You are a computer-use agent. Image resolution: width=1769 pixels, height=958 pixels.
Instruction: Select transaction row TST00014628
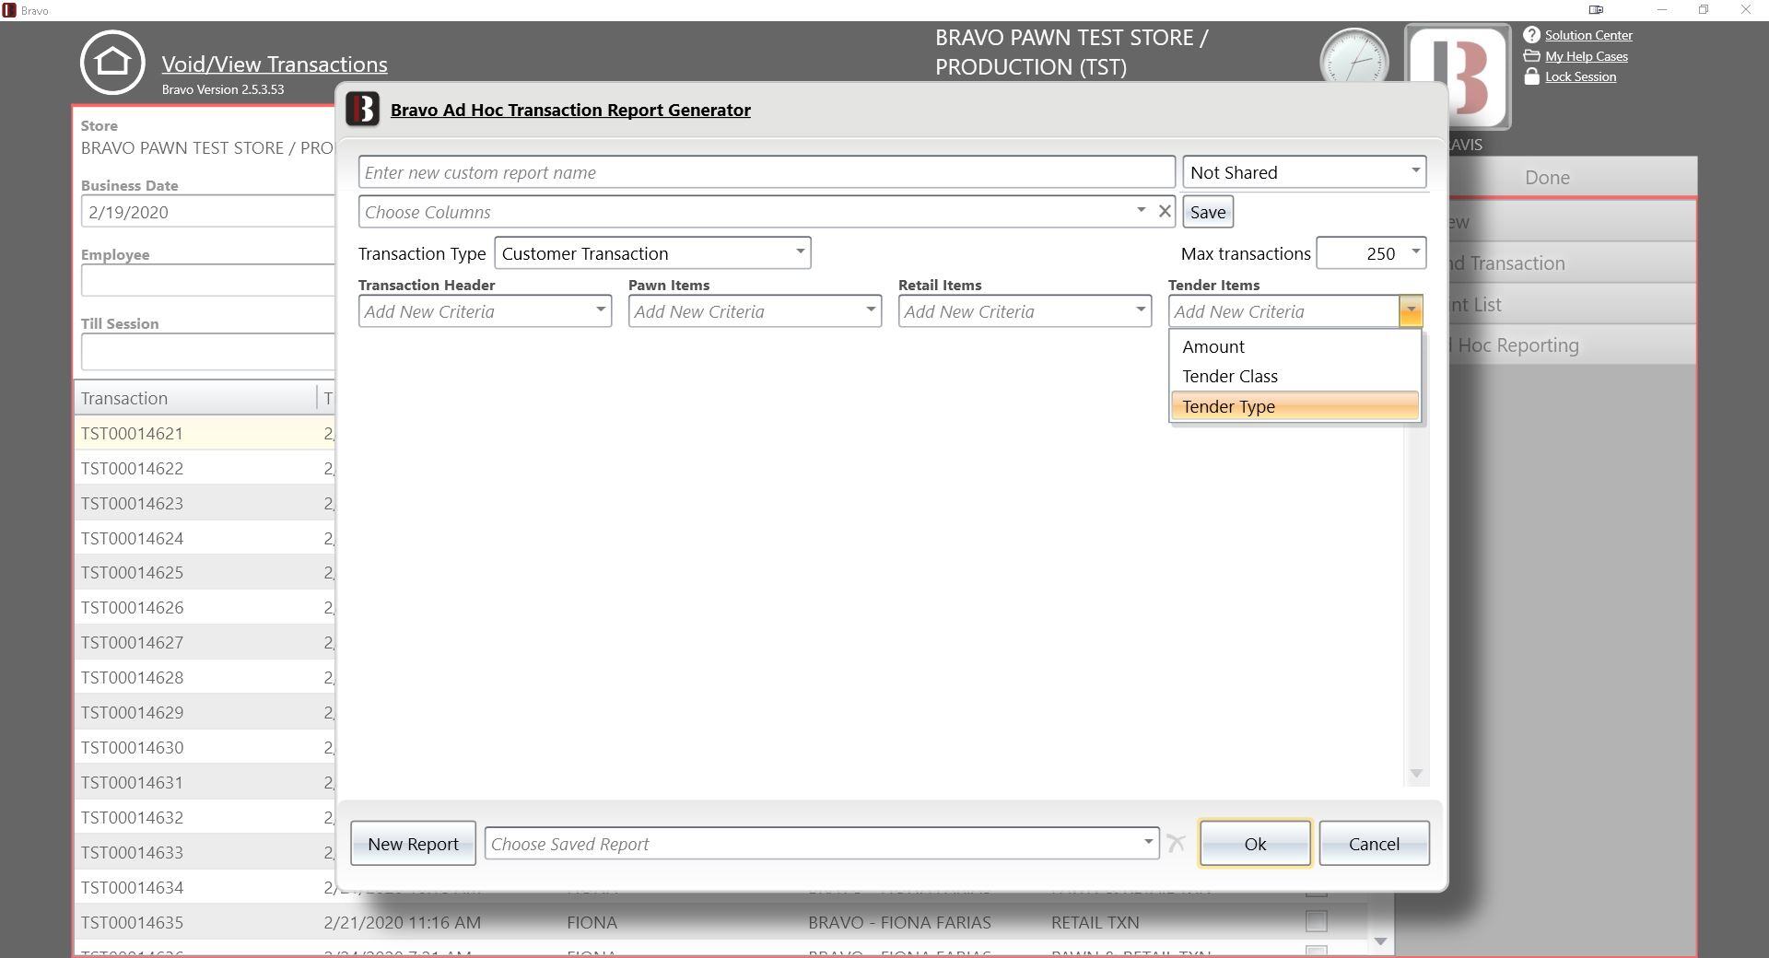[x=205, y=677]
